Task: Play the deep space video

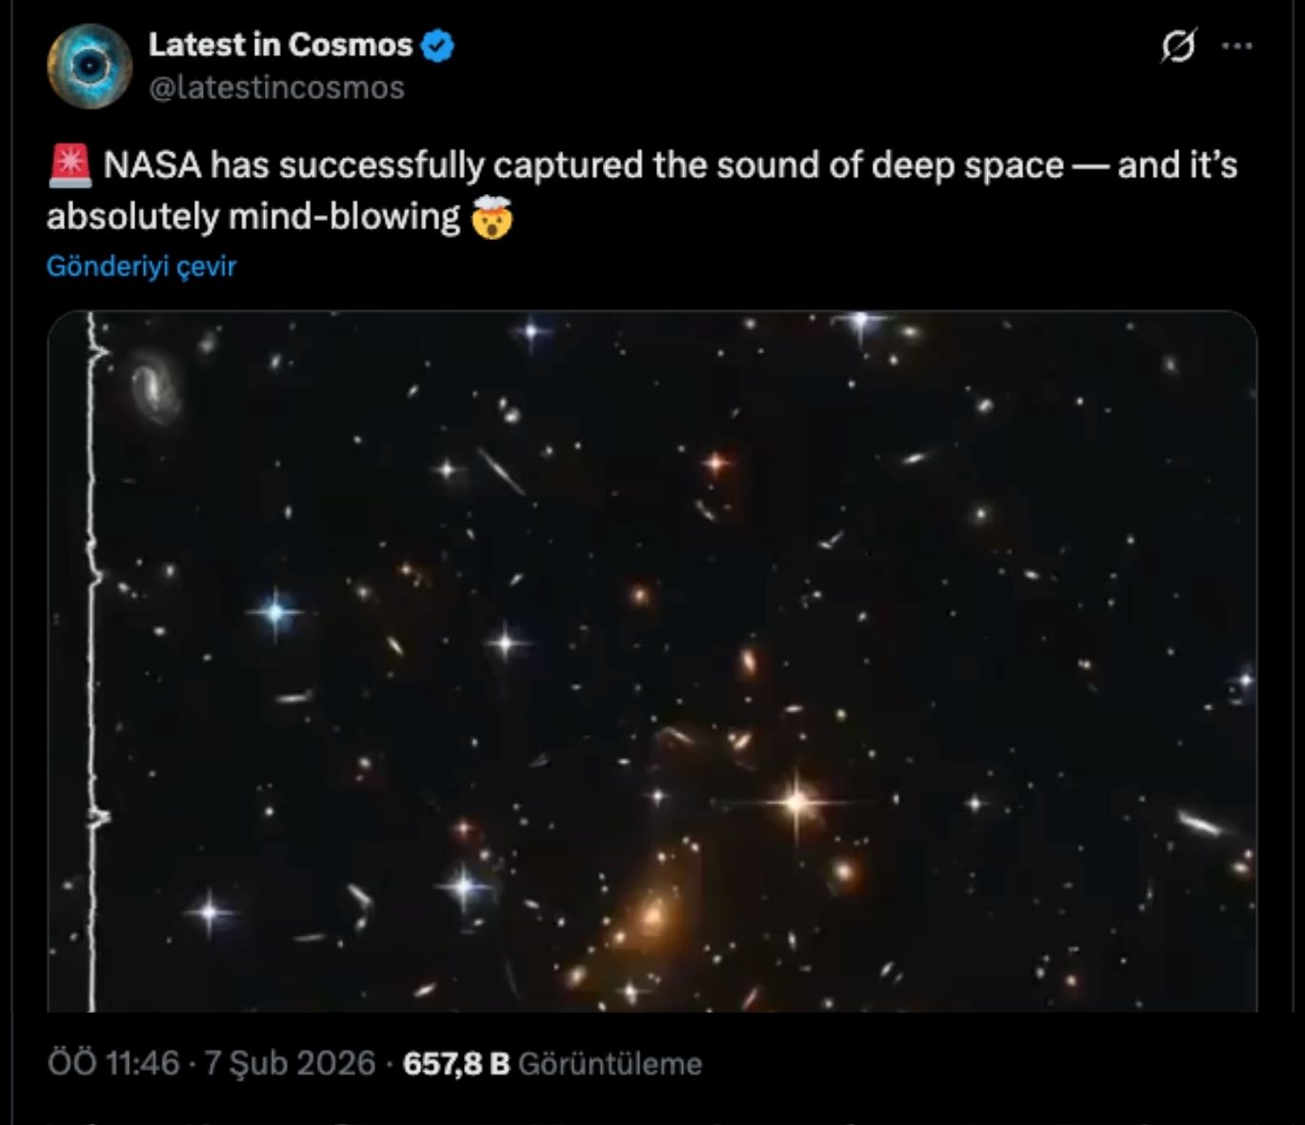Action: 652,661
